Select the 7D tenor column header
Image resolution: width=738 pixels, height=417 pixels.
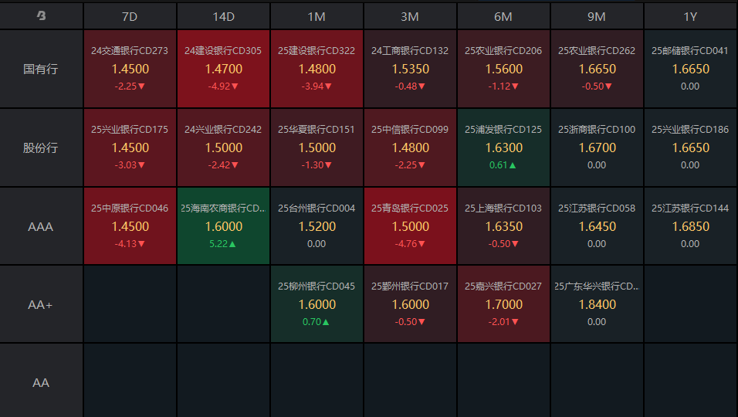[x=130, y=16]
